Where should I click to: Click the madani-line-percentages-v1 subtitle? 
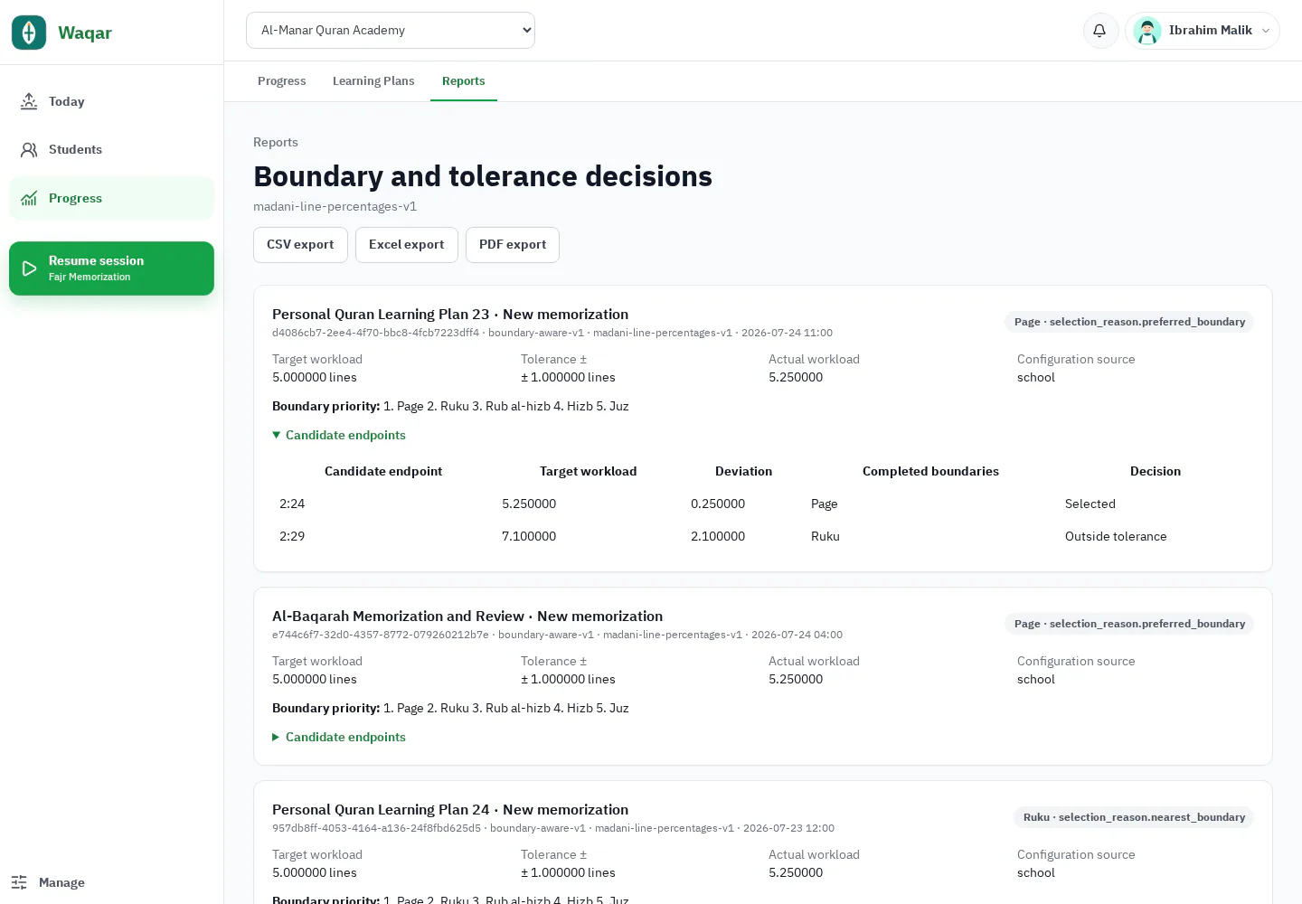[335, 206]
